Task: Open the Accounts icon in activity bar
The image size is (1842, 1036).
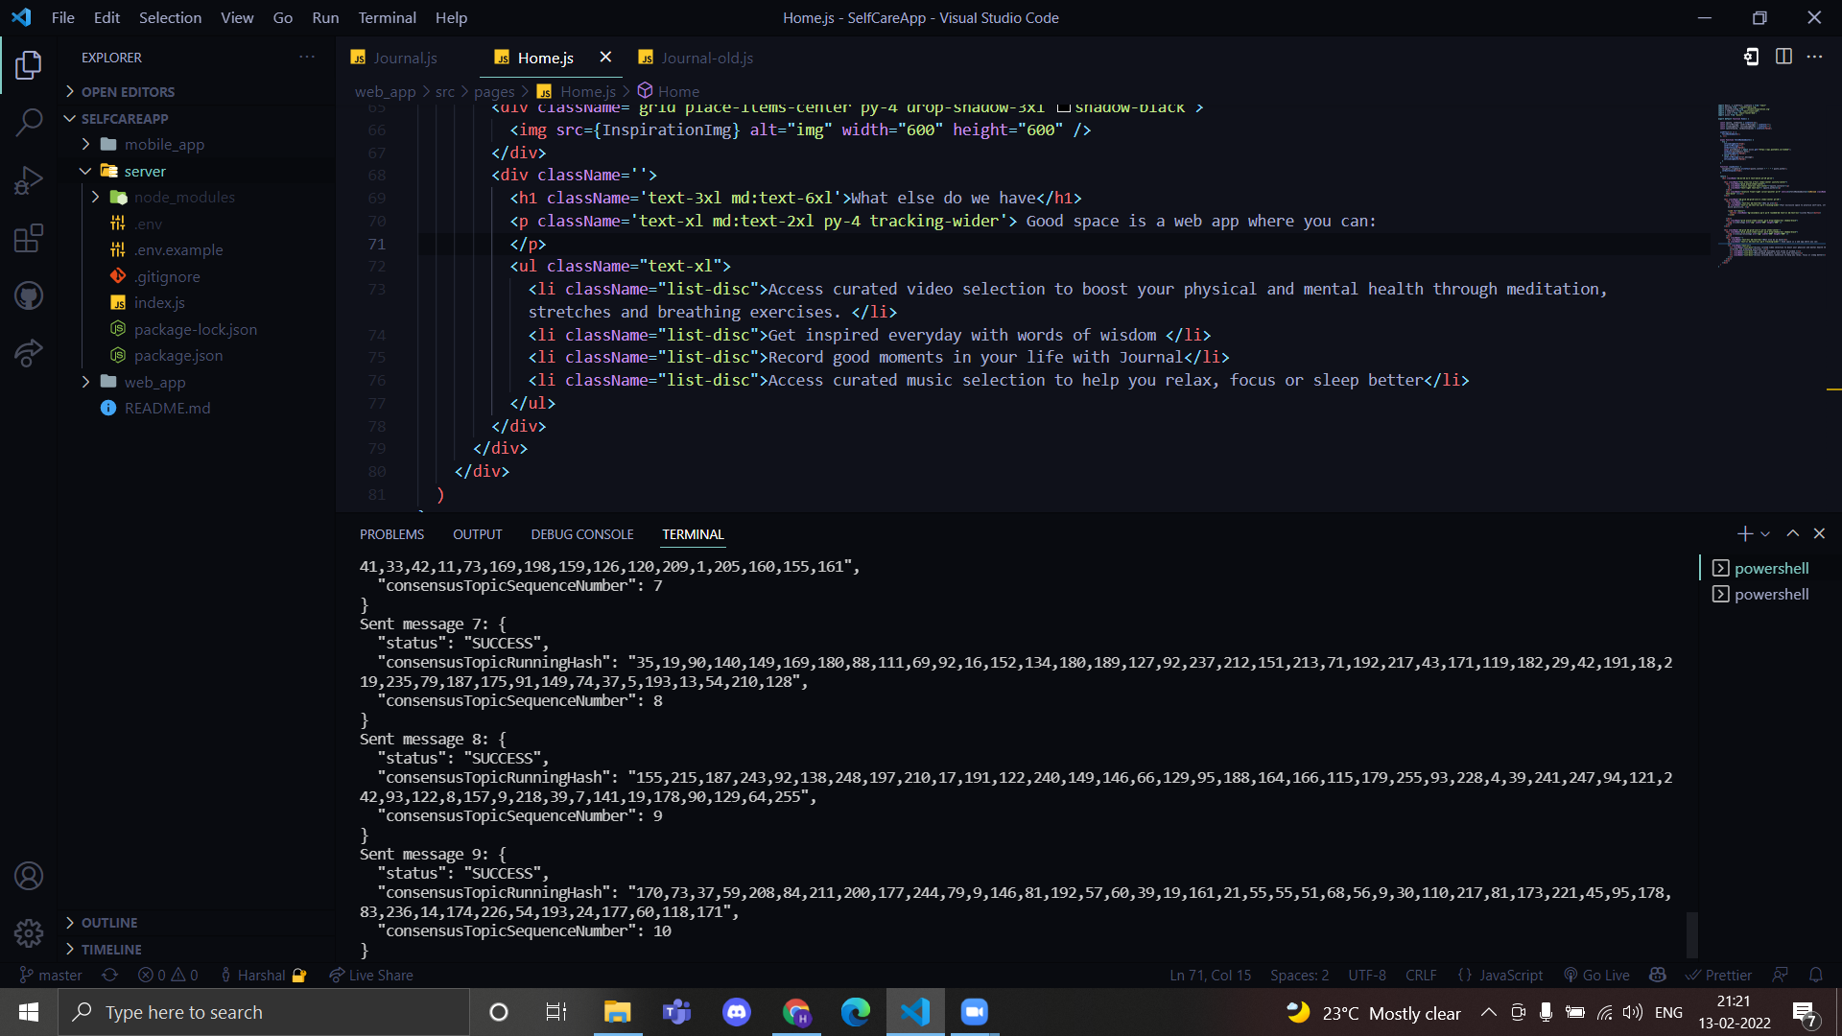Action: [x=29, y=876]
